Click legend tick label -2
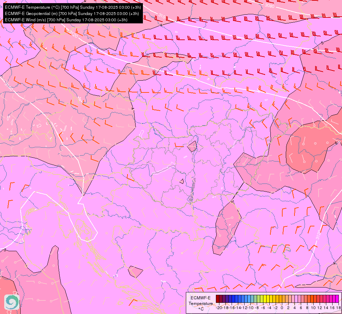The width and height of the screenshot is (342, 314). point(276,308)
